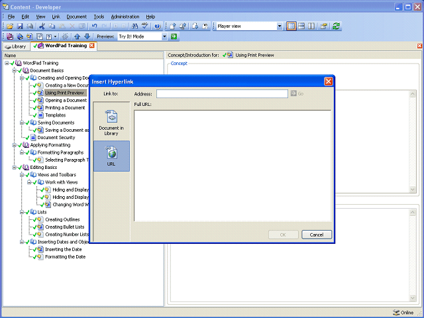Click the second icon on the lower toolbar
This screenshot has width=424, height=318.
click(20, 36)
